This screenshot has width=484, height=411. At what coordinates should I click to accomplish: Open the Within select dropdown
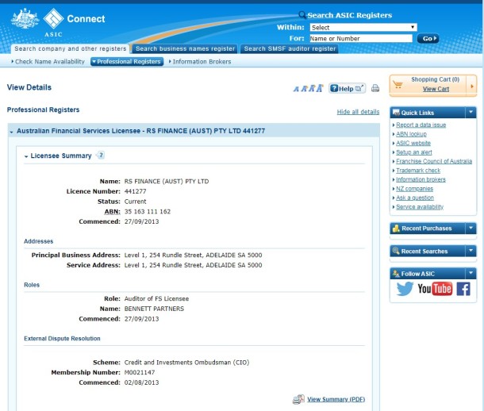coord(363,28)
